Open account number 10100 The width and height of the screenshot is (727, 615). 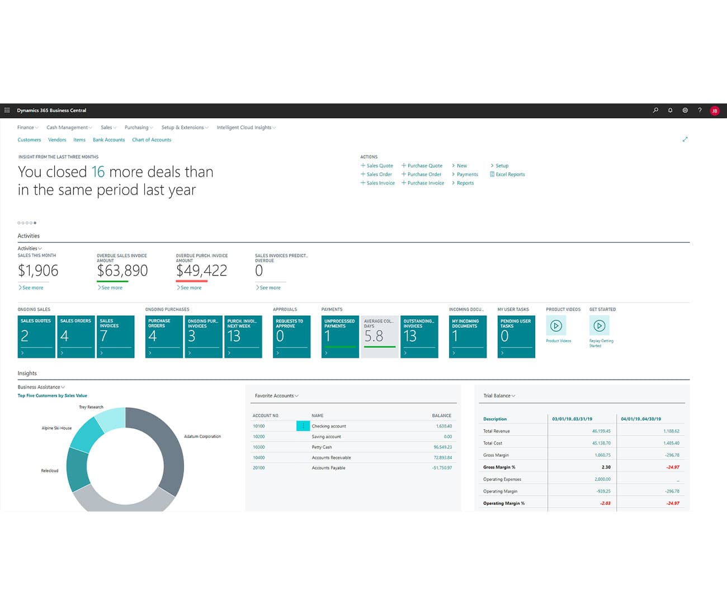click(259, 426)
